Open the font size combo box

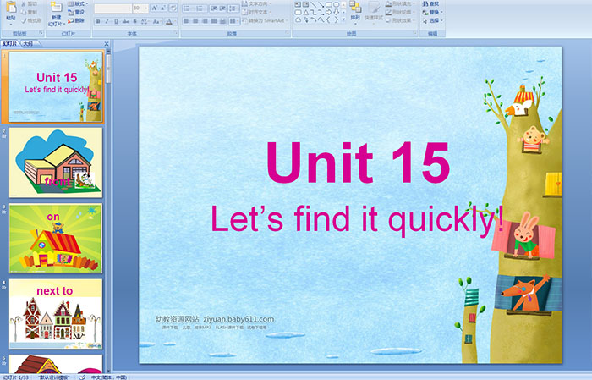[140, 8]
